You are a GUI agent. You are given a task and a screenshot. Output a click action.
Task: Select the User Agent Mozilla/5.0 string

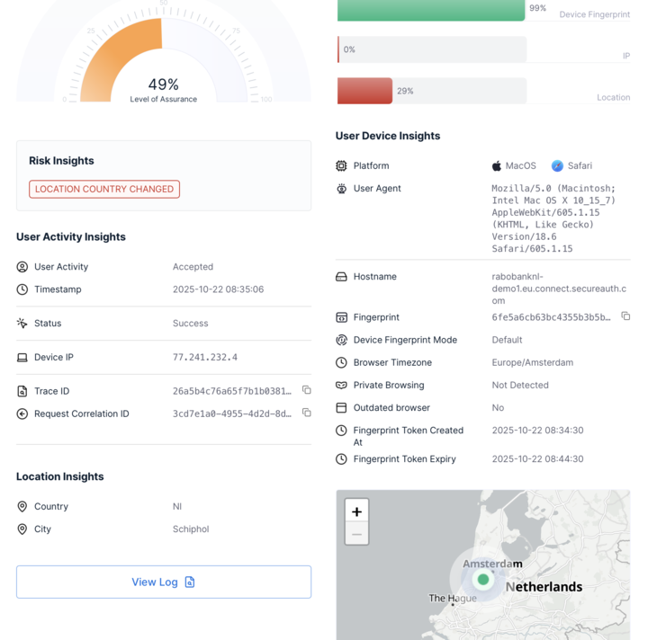tap(553, 218)
